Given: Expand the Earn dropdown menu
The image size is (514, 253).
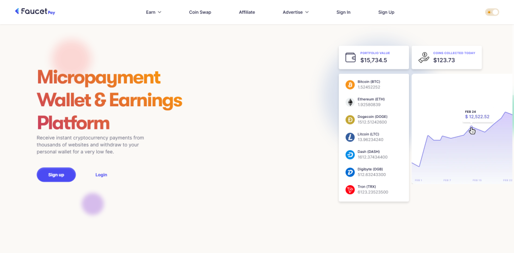Looking at the screenshot, I should coord(154,12).
